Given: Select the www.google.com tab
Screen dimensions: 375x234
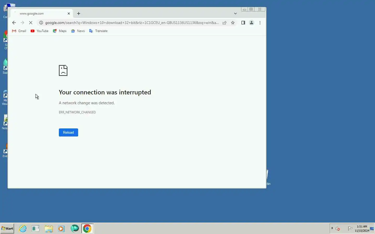Looking at the screenshot, I should [42, 14].
